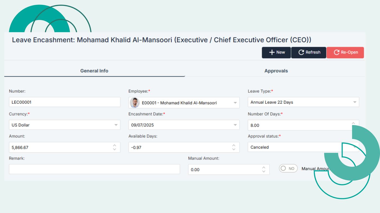Expand the Employee dropdown
The height and width of the screenshot is (213, 380).
pos(235,103)
